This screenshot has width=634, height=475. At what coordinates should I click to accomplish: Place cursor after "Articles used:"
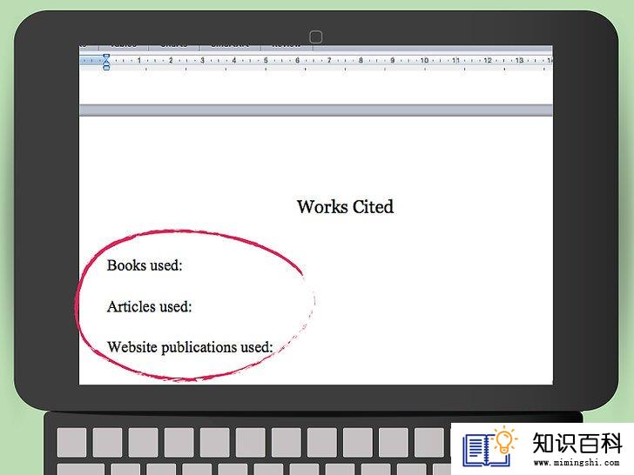(193, 307)
